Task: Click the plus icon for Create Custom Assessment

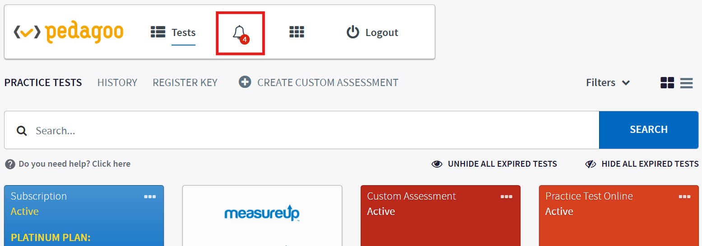Action: coord(245,82)
